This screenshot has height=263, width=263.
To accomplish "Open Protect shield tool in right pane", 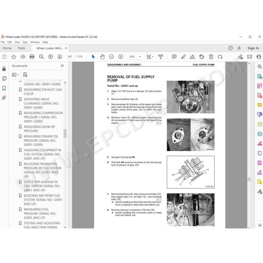I will click(260, 153).
